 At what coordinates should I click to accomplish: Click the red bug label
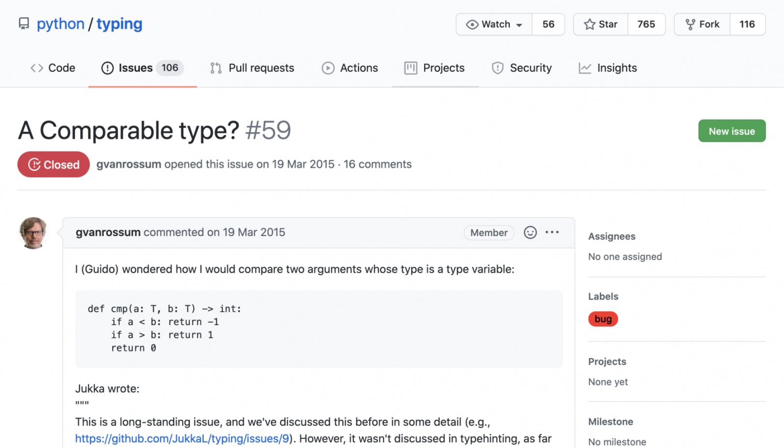pos(603,319)
